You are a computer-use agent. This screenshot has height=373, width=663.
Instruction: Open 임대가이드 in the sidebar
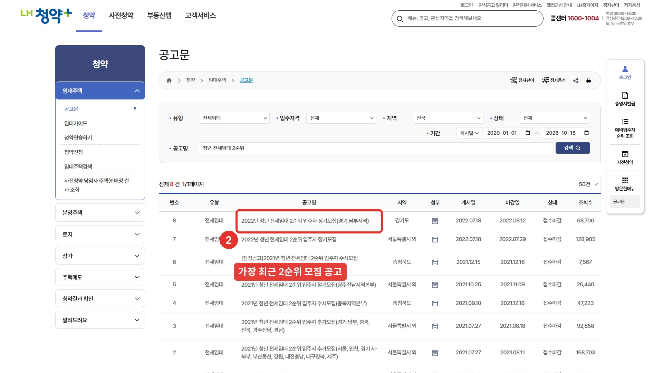pyautogui.click(x=76, y=123)
